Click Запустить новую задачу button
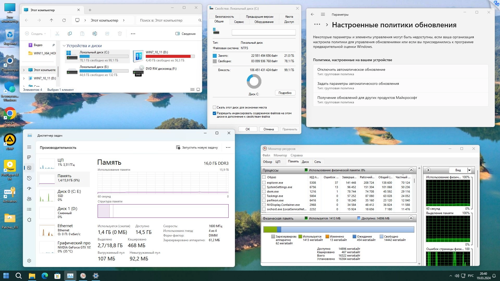 pyautogui.click(x=197, y=148)
